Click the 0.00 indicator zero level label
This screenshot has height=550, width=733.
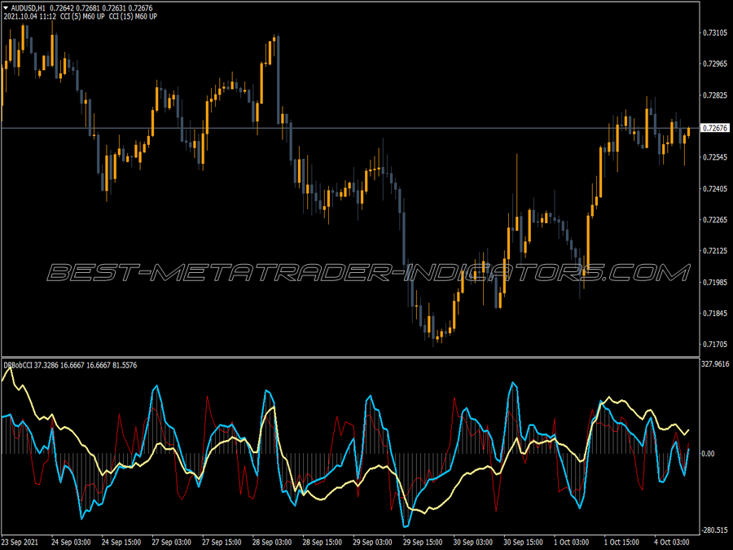(x=709, y=454)
